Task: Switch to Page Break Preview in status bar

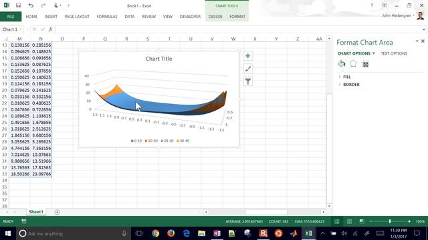Action: (362, 221)
